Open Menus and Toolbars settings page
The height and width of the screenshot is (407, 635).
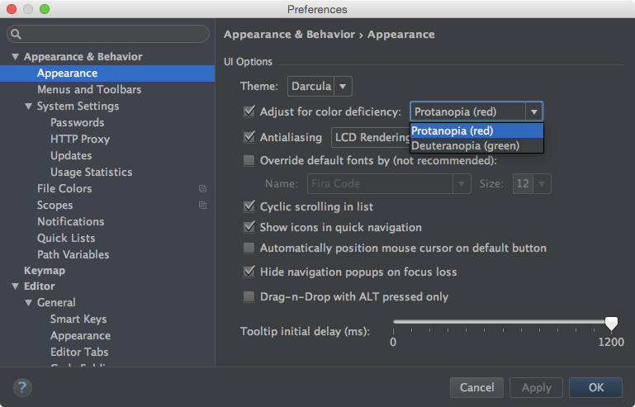point(89,89)
